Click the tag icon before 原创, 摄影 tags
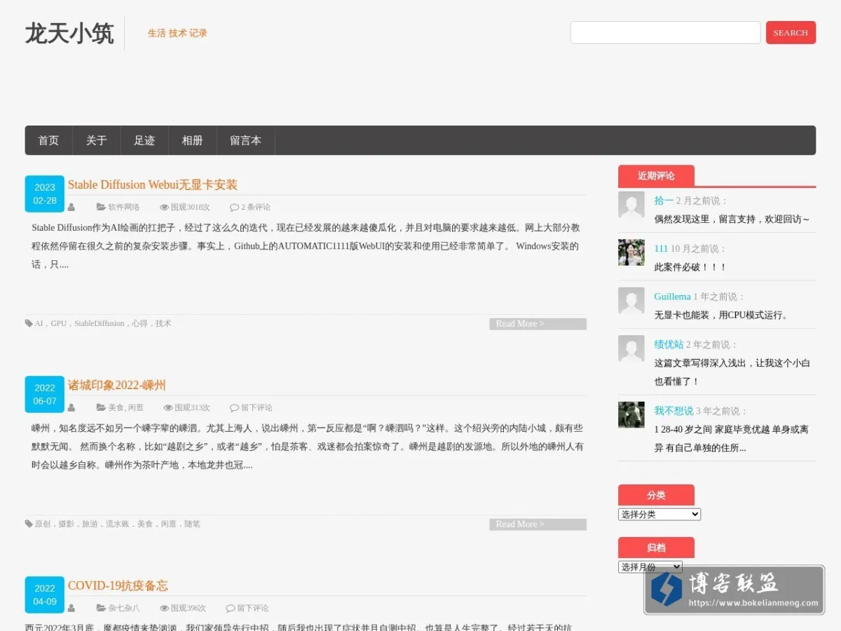Screen dimensions: 841x631 coord(29,524)
